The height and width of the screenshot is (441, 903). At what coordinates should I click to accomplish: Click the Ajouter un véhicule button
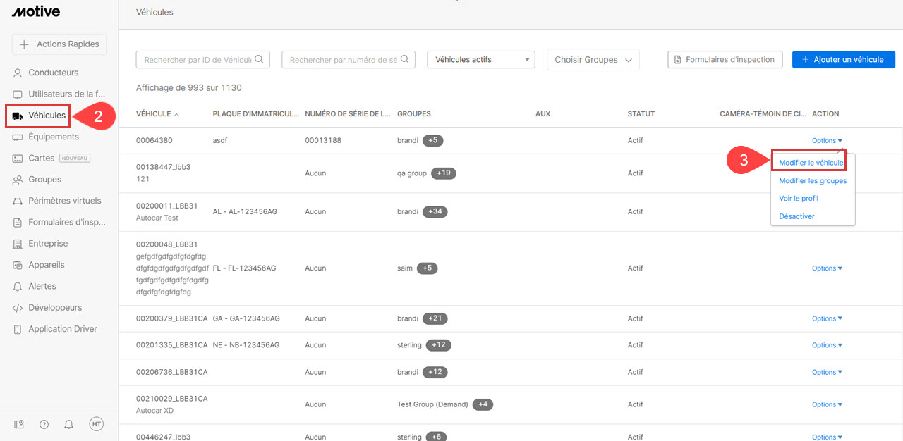point(843,60)
